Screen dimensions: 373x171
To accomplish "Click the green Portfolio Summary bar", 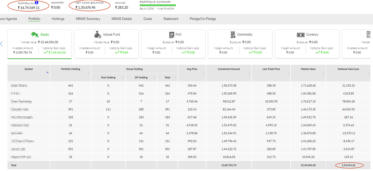I will click(x=158, y=5).
